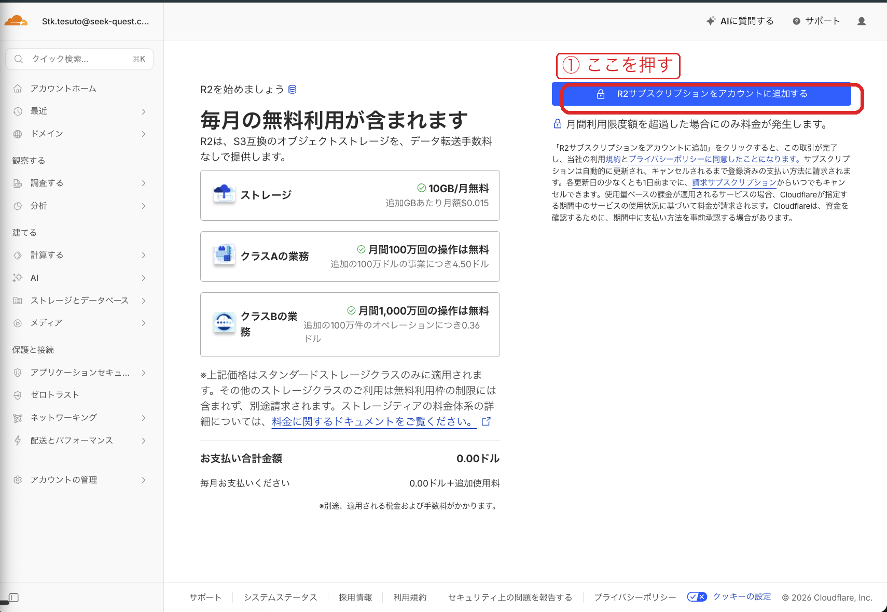The image size is (887, 612).
Task: Open アカウントホーム in the sidebar
Action: (x=63, y=89)
